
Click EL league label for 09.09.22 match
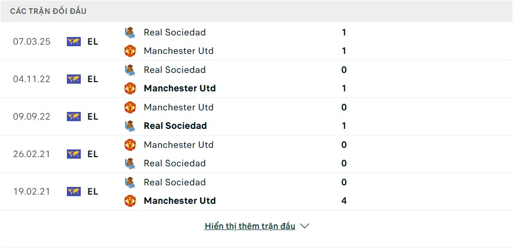pyautogui.click(x=93, y=117)
